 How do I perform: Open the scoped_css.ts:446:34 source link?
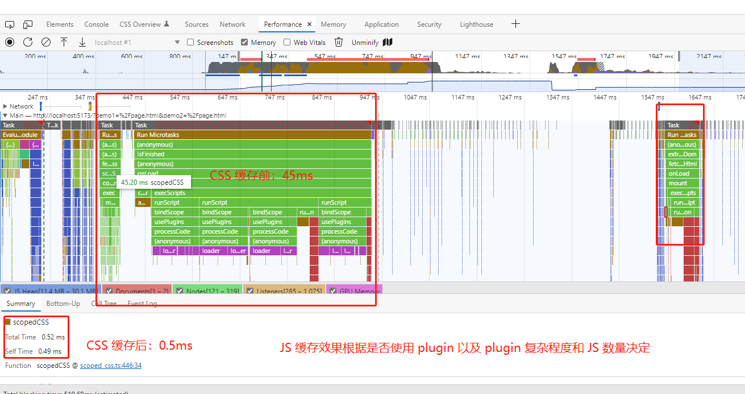[111, 366]
